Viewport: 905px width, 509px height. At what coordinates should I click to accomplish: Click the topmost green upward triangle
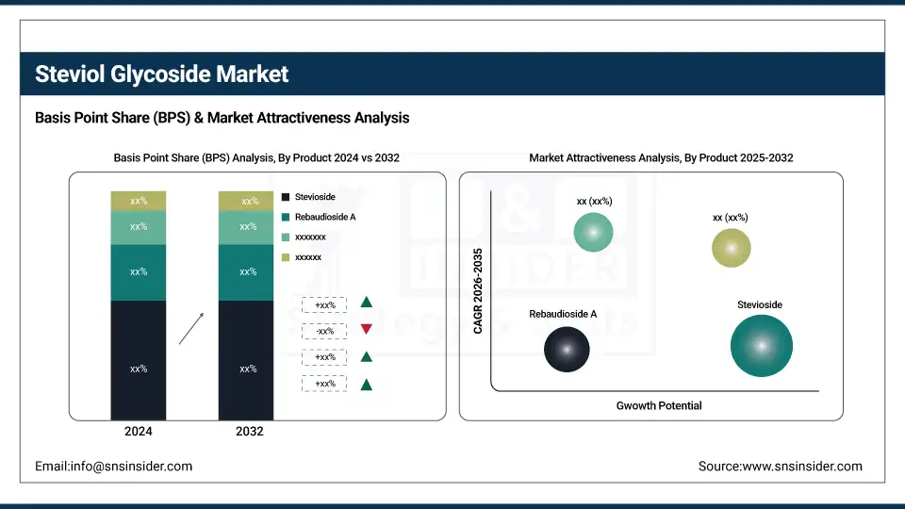coord(367,303)
